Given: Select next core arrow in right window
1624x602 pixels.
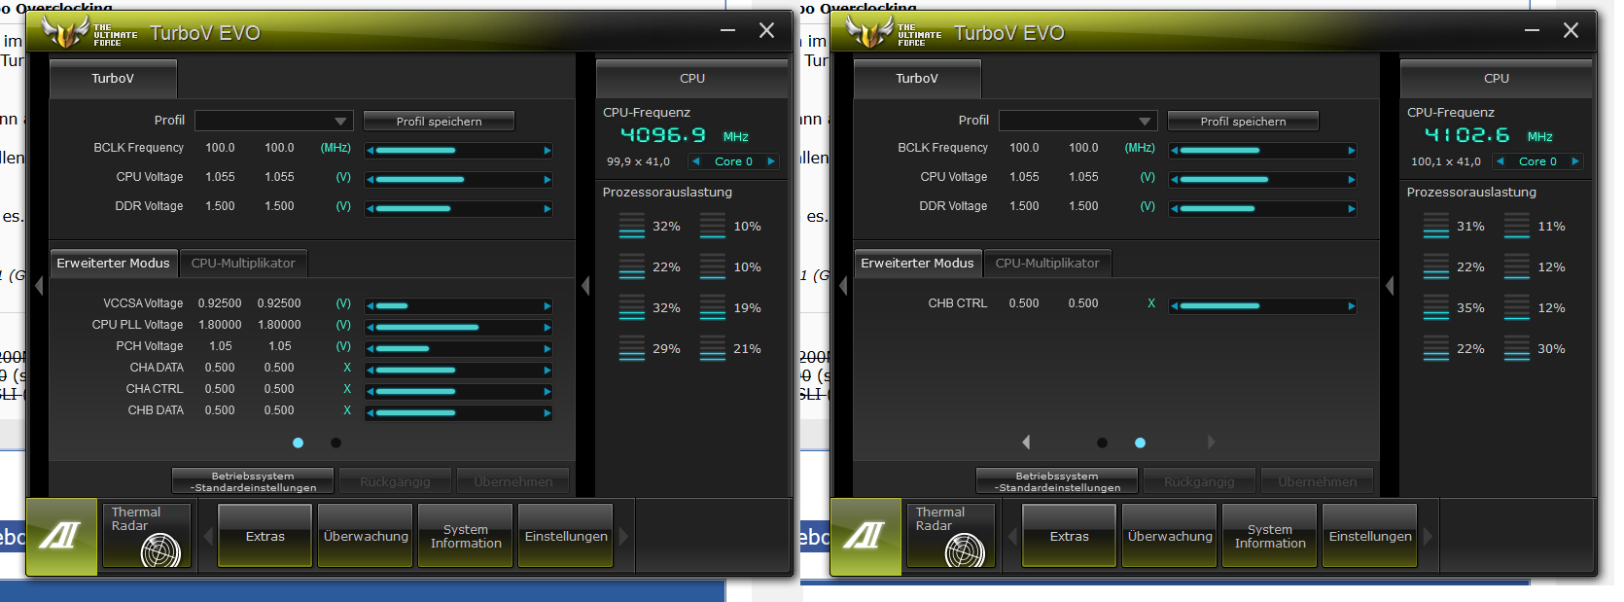Looking at the screenshot, I should 1575,161.
